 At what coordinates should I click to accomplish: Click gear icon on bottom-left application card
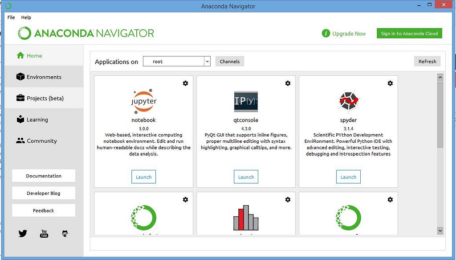coord(185,199)
